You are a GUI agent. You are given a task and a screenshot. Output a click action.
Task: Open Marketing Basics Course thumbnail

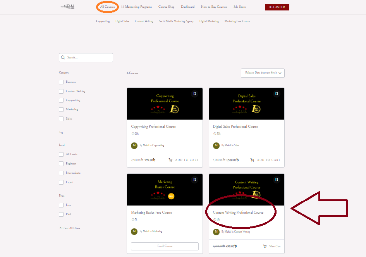165,190
